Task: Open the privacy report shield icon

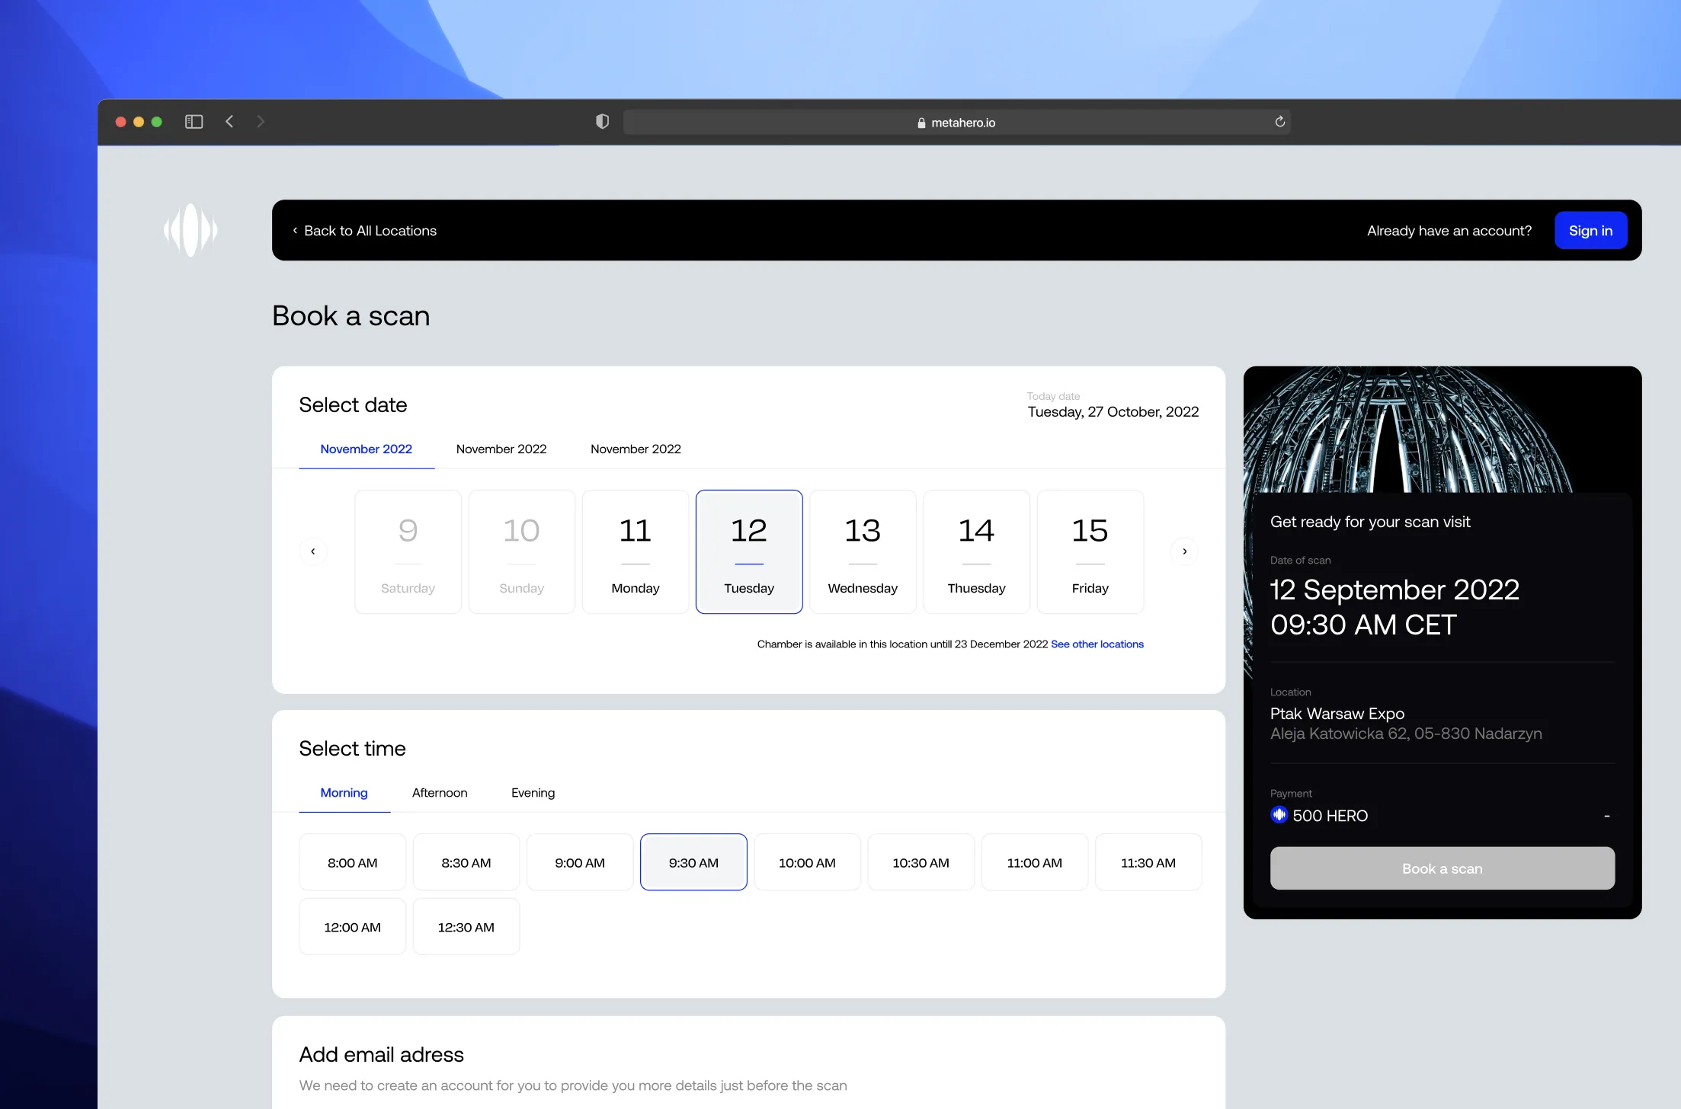Action: [x=602, y=121]
